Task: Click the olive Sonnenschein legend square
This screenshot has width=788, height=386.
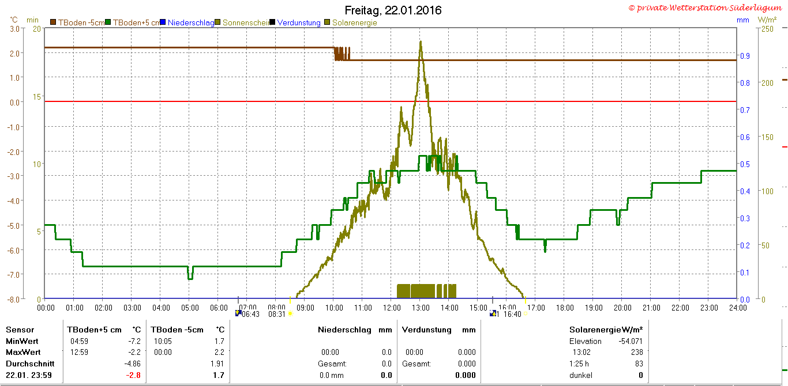Action: click(x=218, y=22)
